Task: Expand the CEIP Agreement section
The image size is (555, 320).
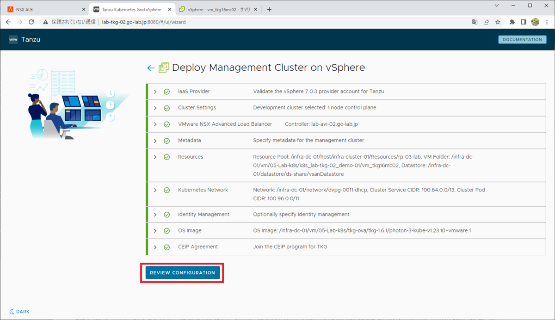Action: pos(155,247)
